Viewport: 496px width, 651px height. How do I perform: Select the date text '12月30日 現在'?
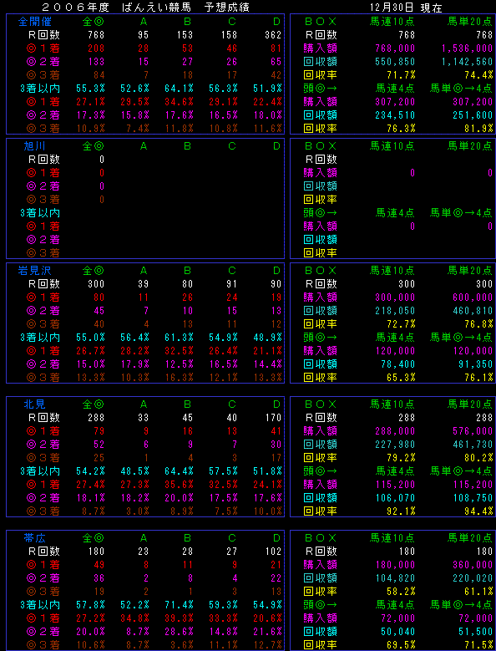[x=406, y=7]
